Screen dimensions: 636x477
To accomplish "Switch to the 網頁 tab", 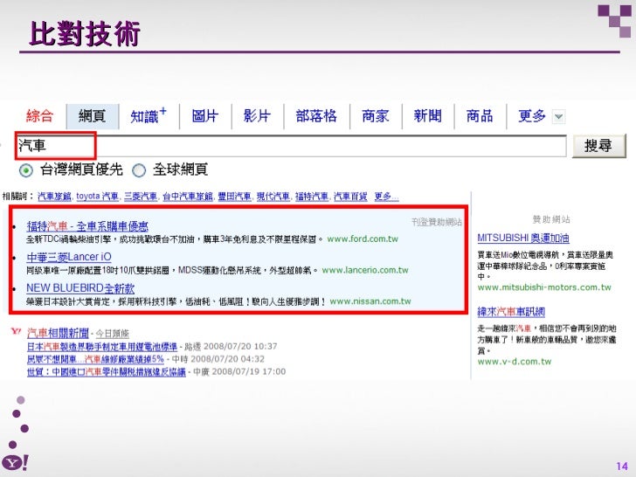I will [93, 116].
